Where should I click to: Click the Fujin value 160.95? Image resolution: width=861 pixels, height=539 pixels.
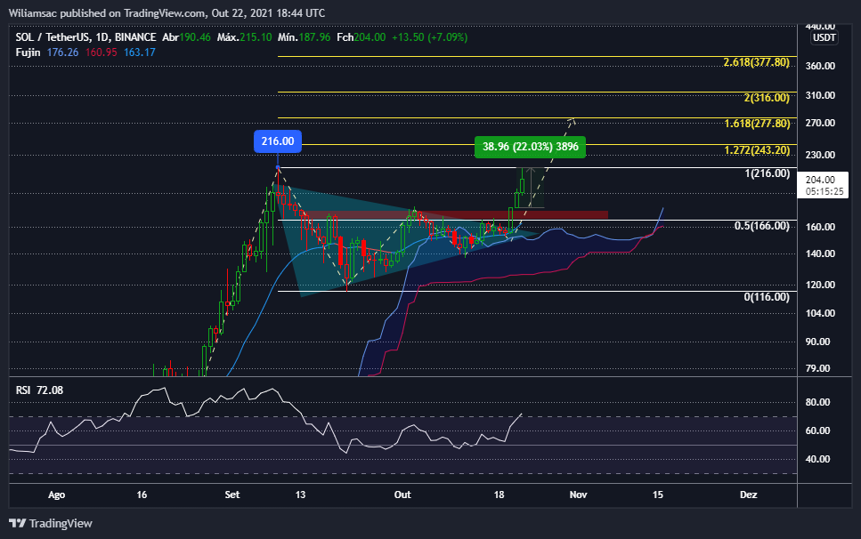101,52
